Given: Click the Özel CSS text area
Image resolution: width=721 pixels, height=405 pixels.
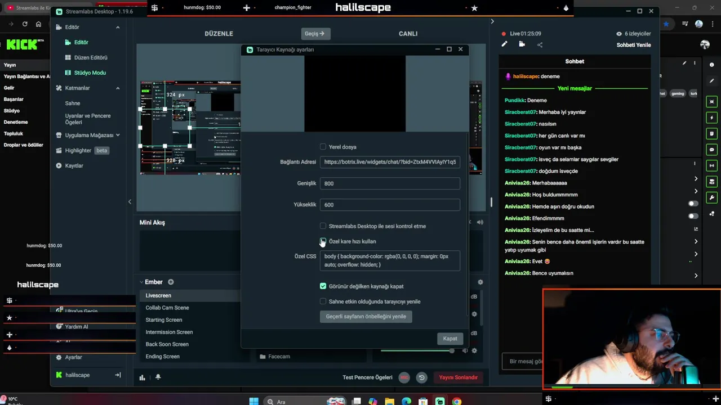Looking at the screenshot, I should coord(390,260).
